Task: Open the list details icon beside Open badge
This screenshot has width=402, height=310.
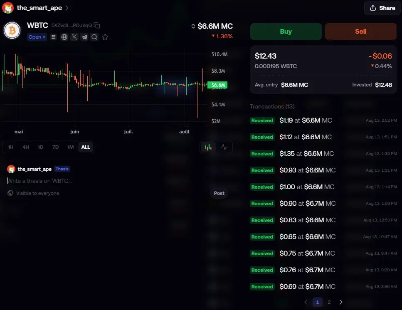Action: pyautogui.click(x=53, y=37)
